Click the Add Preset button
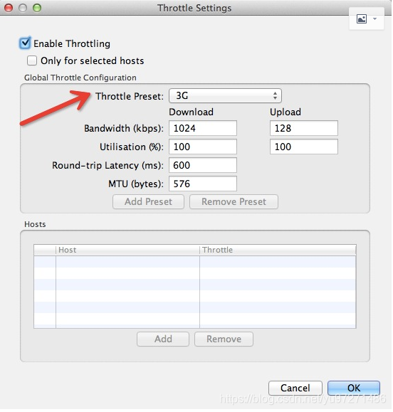 (x=149, y=202)
